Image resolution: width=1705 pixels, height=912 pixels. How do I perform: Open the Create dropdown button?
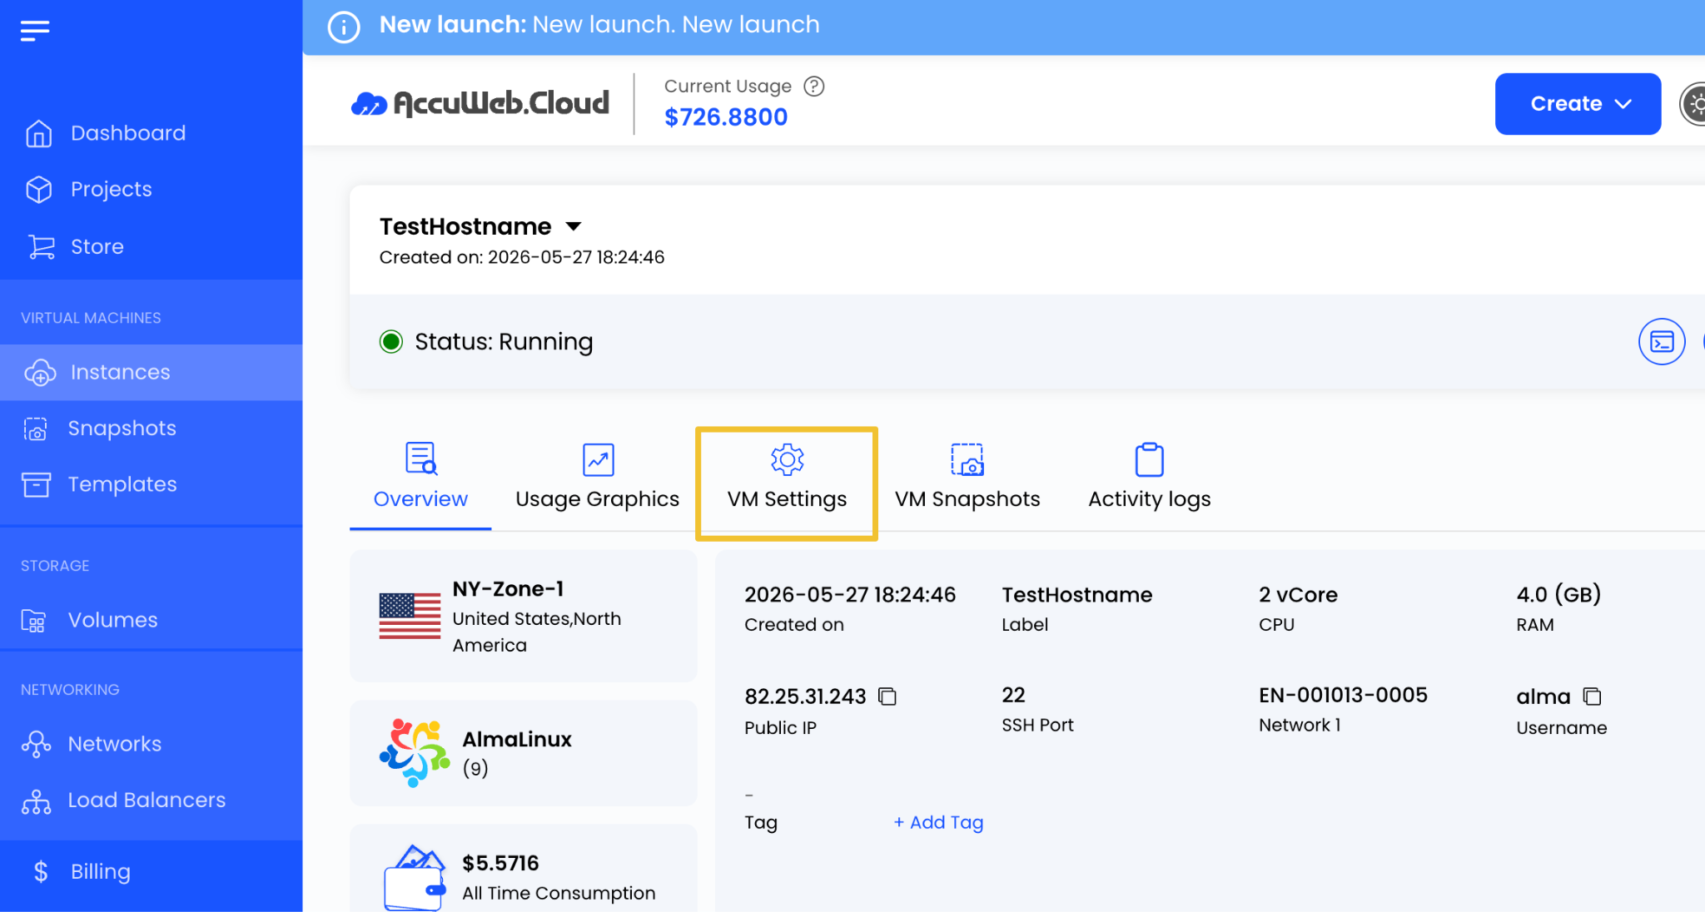pyautogui.click(x=1578, y=104)
